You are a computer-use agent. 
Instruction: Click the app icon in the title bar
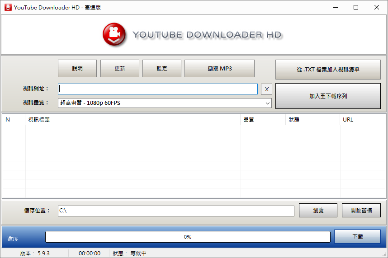7,7
